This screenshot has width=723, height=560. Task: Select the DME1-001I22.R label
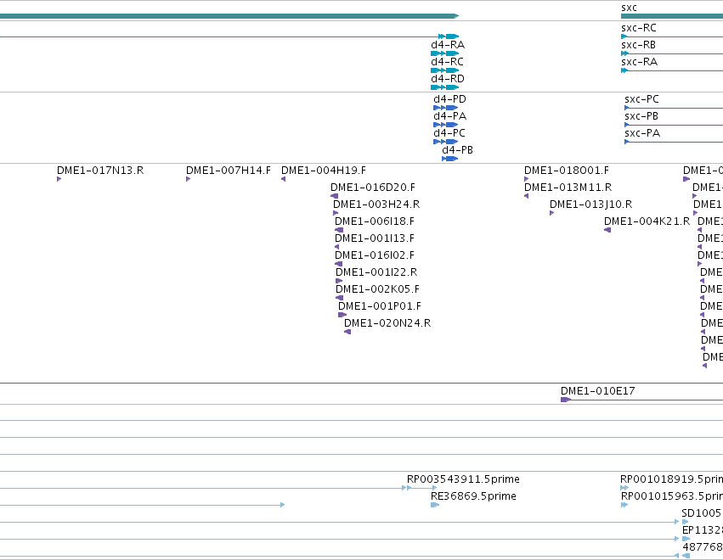click(376, 272)
